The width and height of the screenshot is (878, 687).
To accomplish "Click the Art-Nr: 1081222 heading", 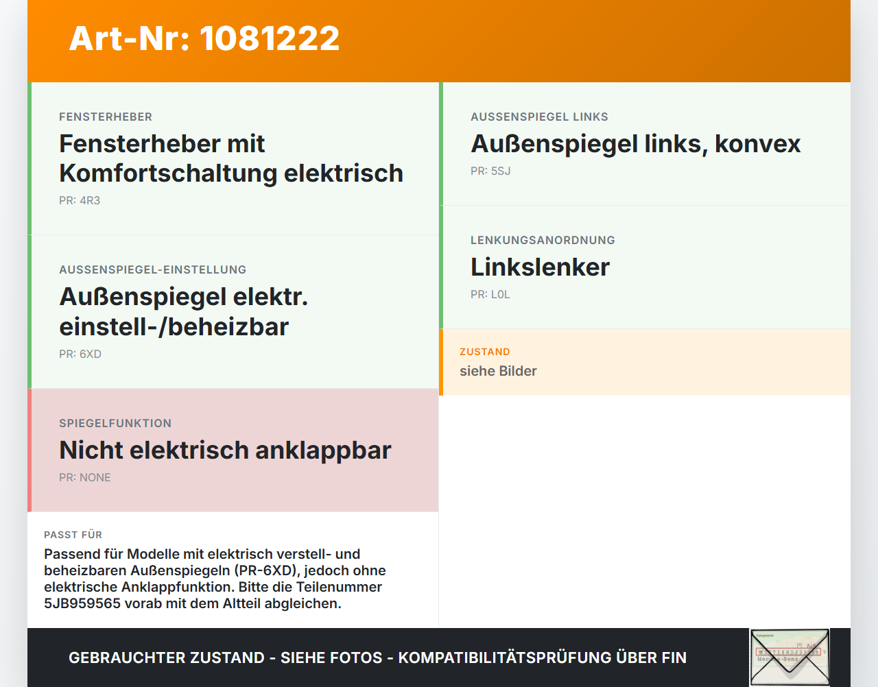I will [x=204, y=38].
